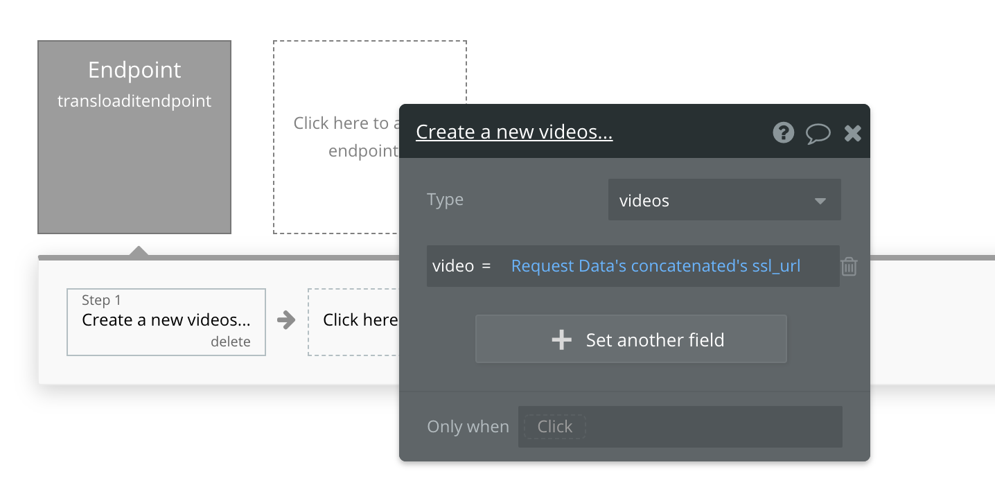The image size is (995, 503).
Task: Click the comment speech bubble icon
Action: (818, 133)
